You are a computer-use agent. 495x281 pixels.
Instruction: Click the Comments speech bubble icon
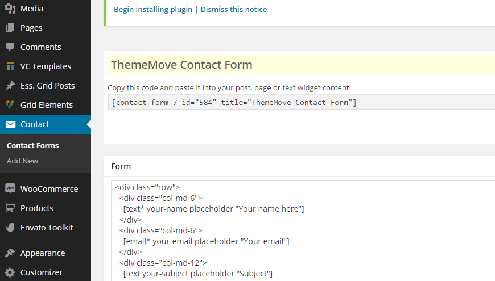coord(10,47)
